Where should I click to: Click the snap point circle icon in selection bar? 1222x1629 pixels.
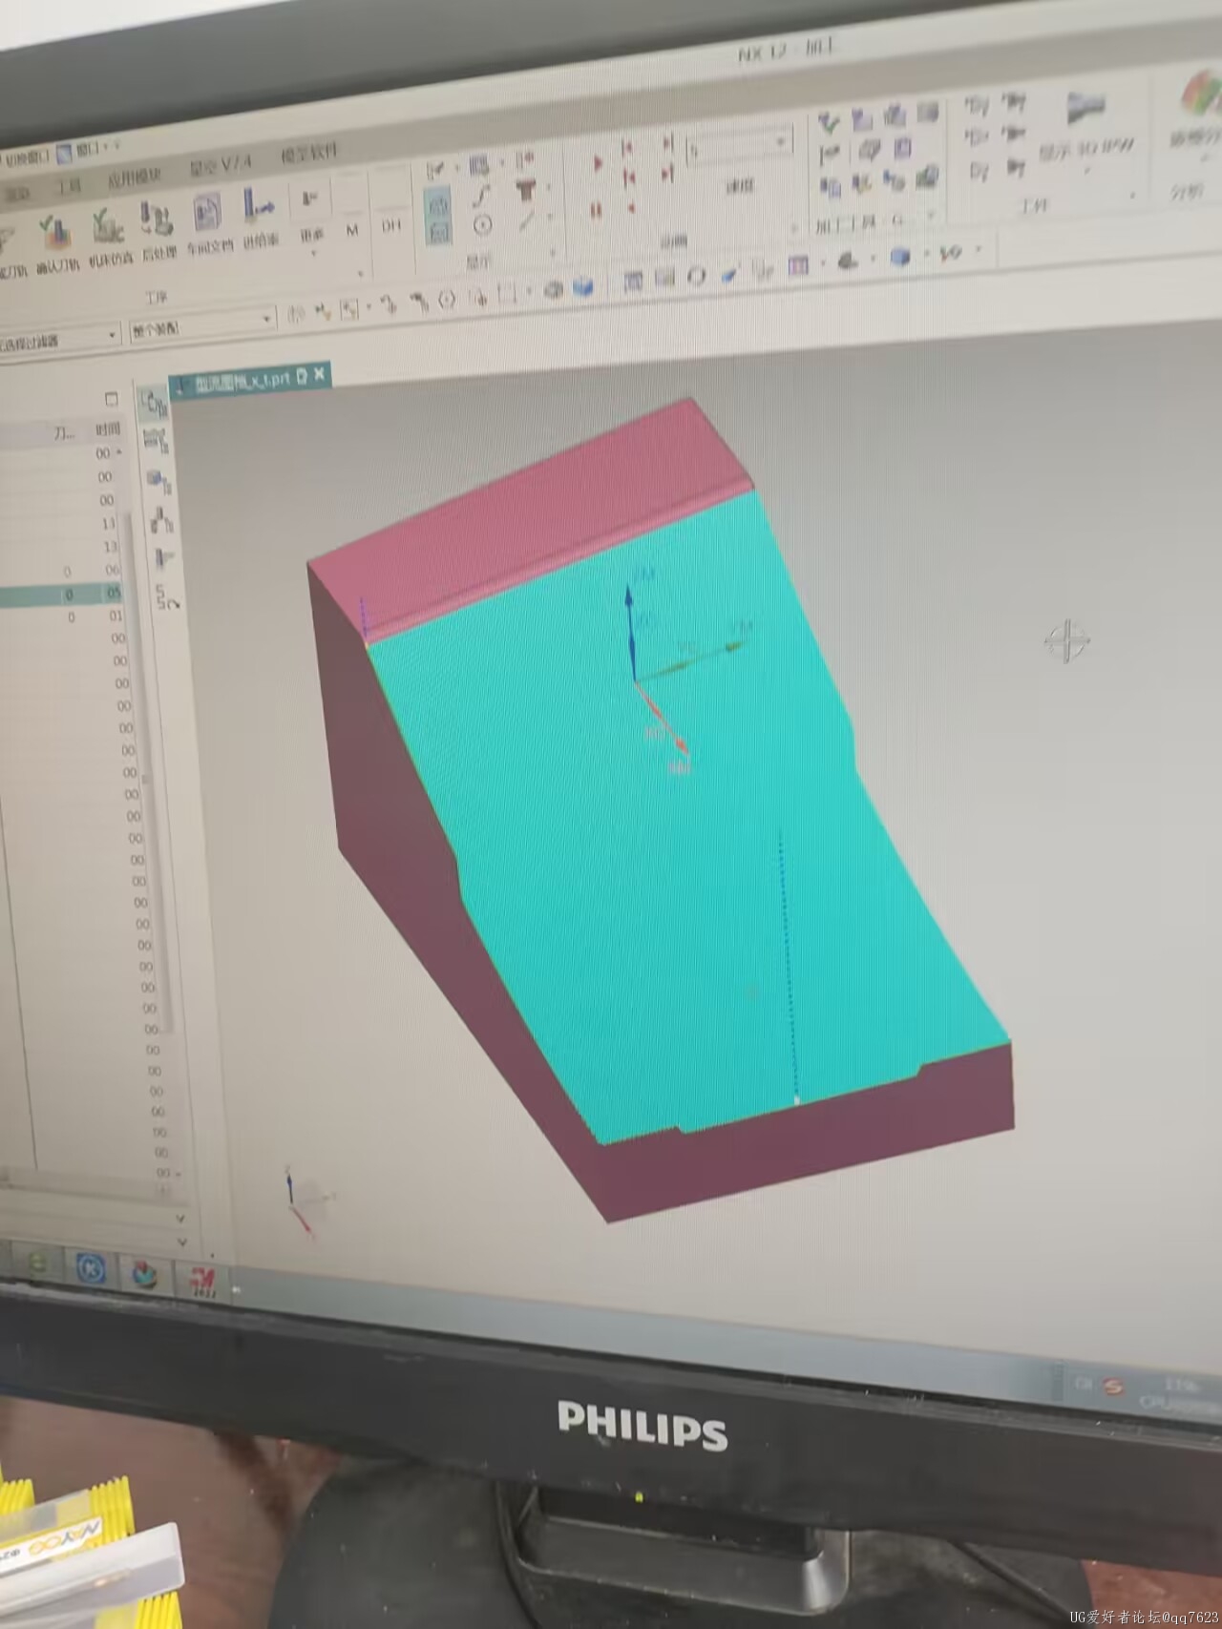(447, 301)
